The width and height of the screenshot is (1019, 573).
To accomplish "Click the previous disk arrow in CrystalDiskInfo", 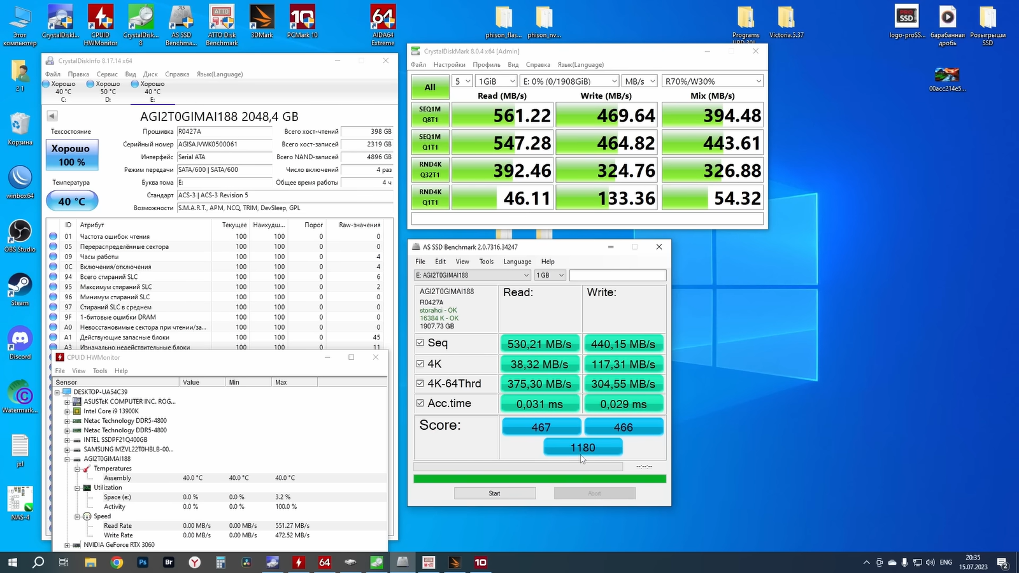I will (x=52, y=116).
